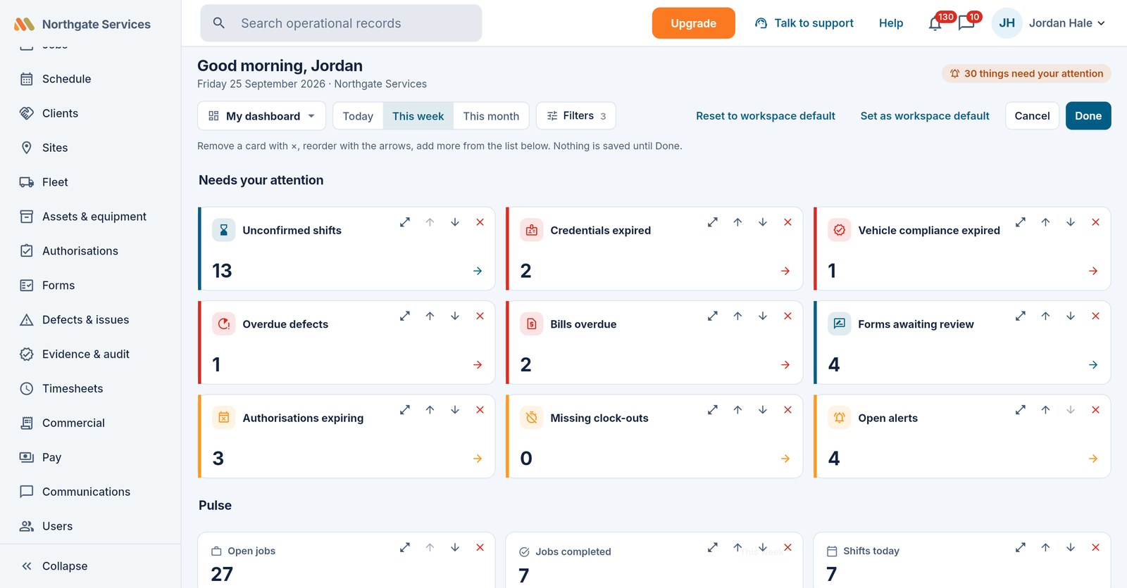Select the This week range
The image size is (1127, 588).
418,116
